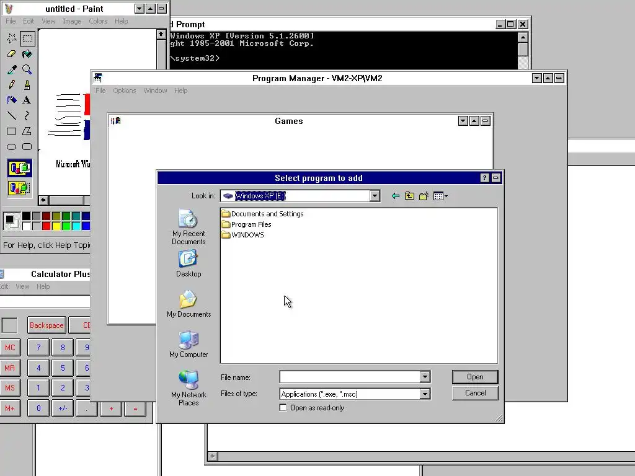The height and width of the screenshot is (476, 635).
Task: Expand the Look in drive dropdown
Action: point(375,196)
